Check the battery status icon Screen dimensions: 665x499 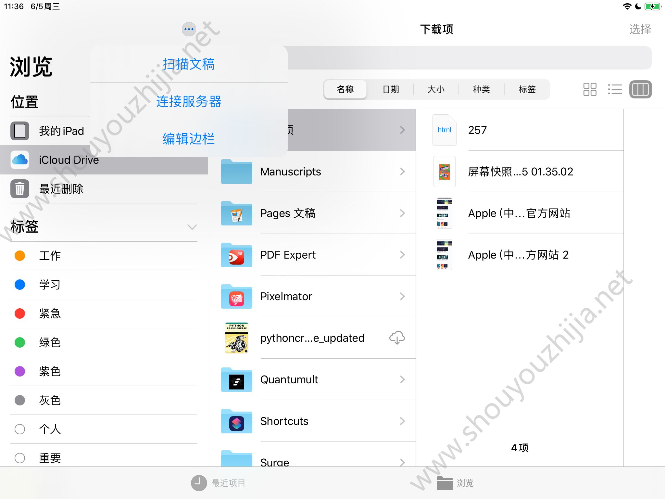click(x=653, y=6)
